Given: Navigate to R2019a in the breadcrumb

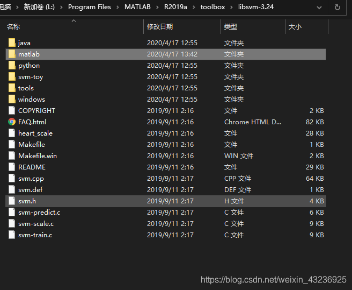Looking at the screenshot, I should pos(175,7).
